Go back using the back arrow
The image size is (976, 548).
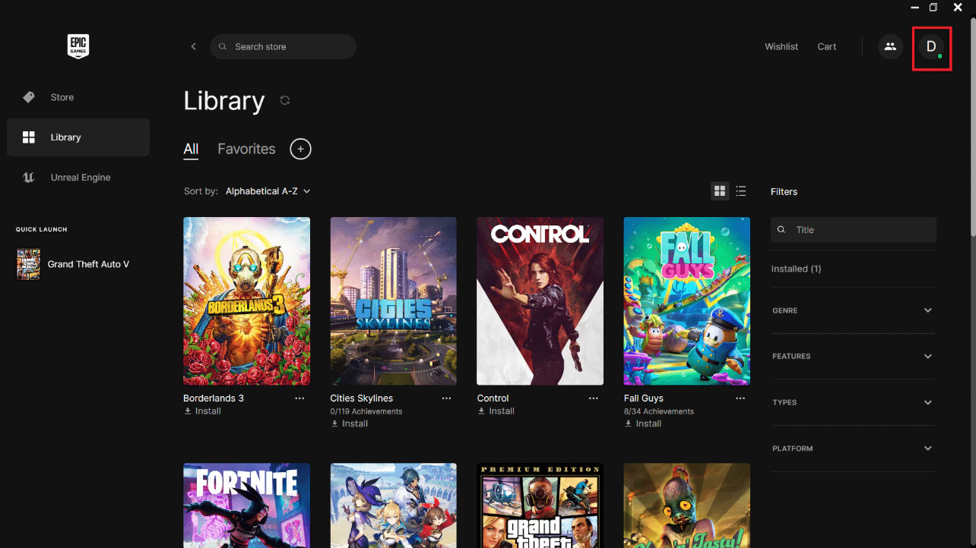coord(194,46)
